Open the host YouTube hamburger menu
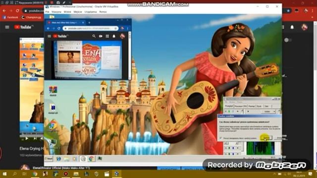The width and height of the screenshot is (317, 178). click(x=7, y=27)
